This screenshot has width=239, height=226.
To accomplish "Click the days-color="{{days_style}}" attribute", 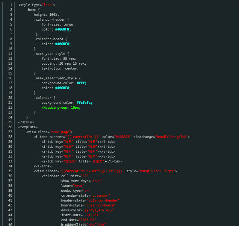I will coord(88,210).
